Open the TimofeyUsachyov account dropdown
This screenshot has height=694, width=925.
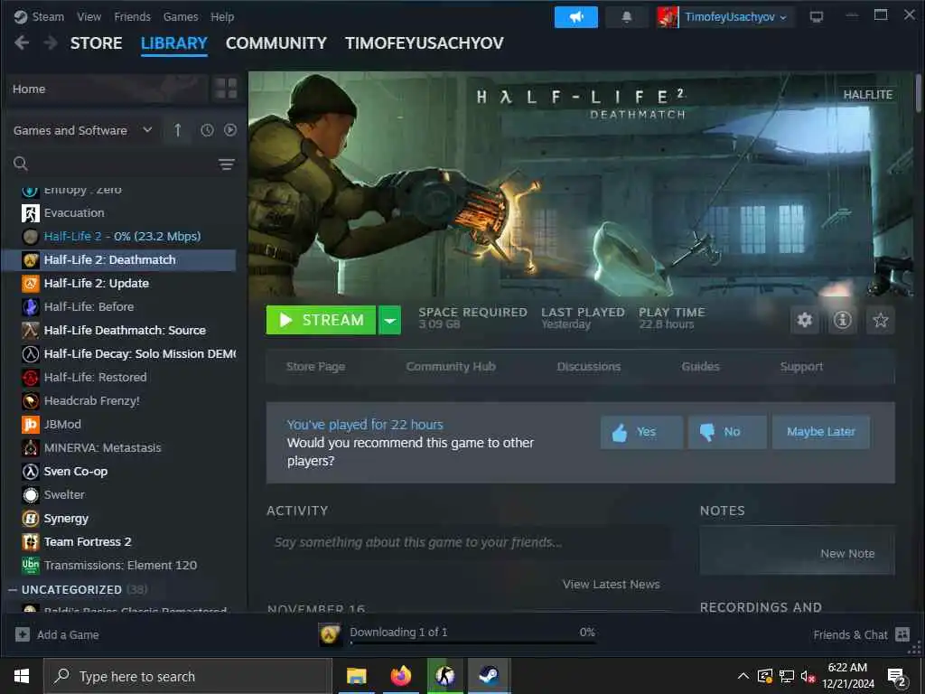tap(735, 17)
